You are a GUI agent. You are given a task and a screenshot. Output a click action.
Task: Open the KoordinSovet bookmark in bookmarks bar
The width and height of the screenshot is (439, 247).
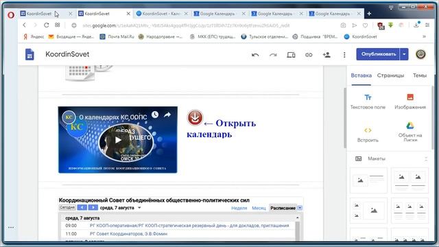coord(360,36)
